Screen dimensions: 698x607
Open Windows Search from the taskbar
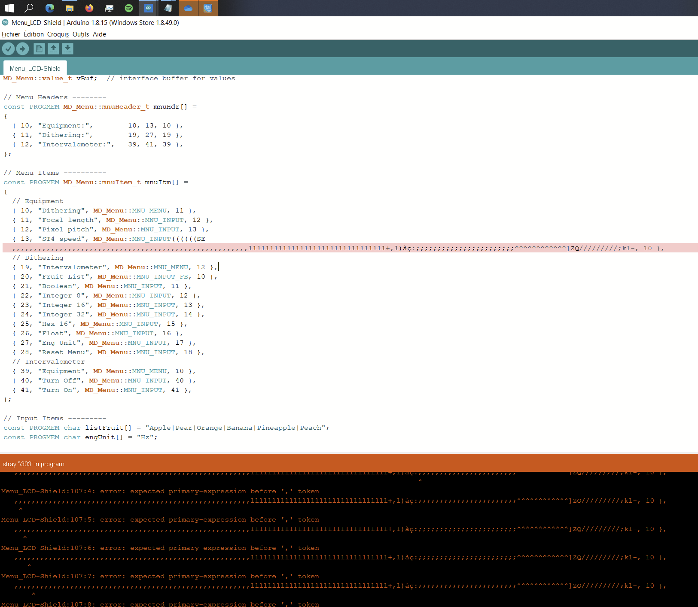coord(29,8)
